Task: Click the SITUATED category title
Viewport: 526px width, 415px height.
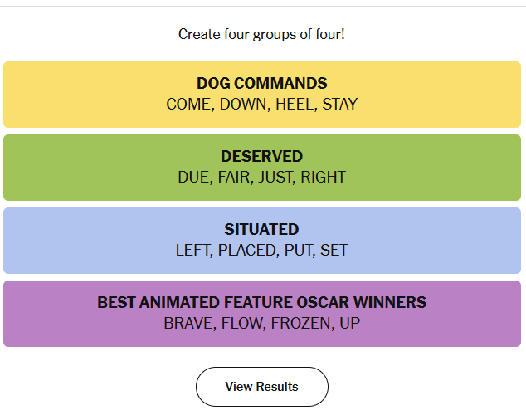Action: [261, 229]
